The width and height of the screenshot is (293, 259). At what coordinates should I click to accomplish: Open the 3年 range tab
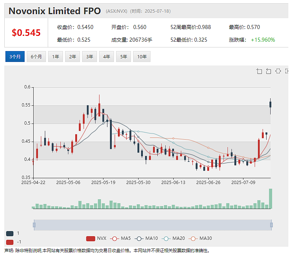pos(89,57)
